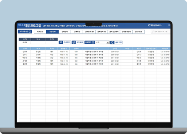This screenshot has height=134, width=187.
Task: Click the phone icon for 엑셀상담서비스
Action: tap(149, 25)
